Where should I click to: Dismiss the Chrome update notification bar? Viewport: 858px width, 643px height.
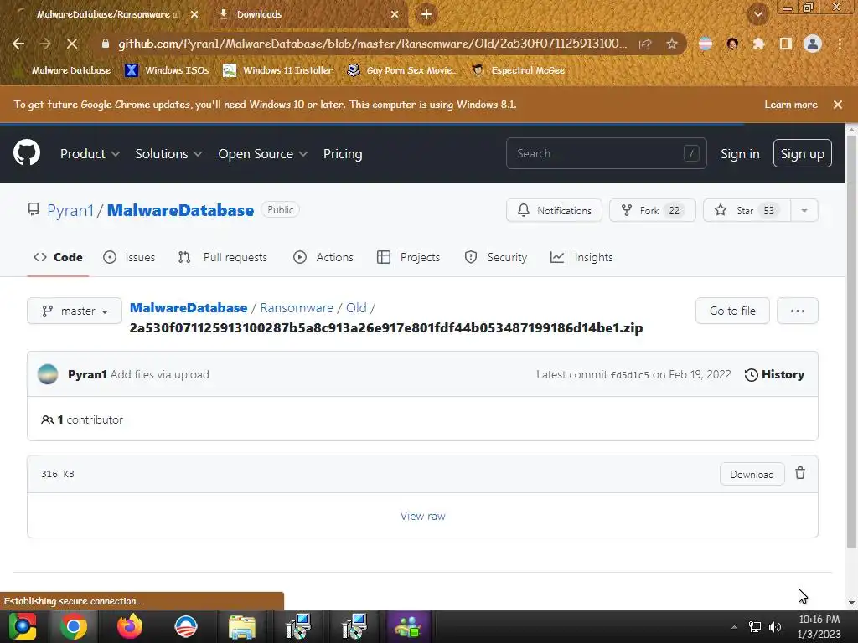point(837,105)
